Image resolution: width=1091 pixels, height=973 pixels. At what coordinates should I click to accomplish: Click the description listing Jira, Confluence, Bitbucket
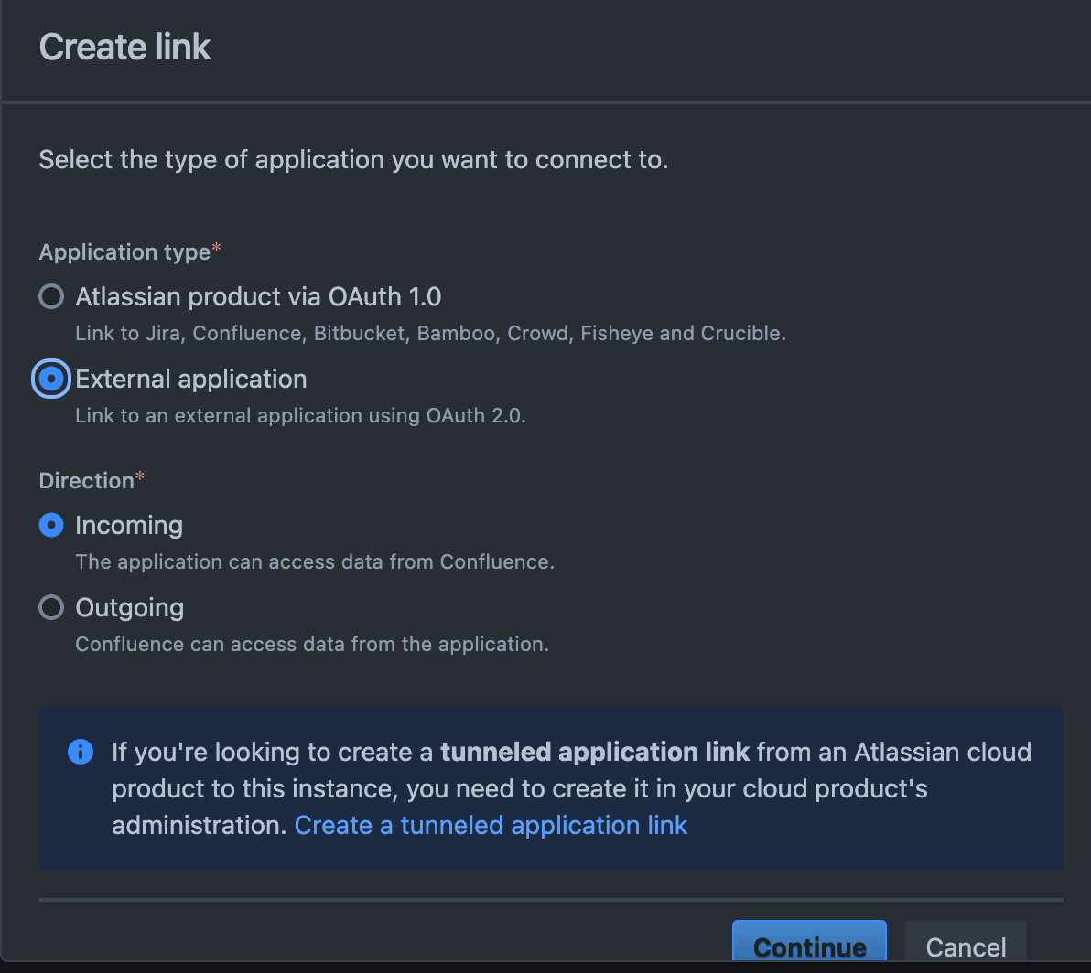click(x=430, y=334)
